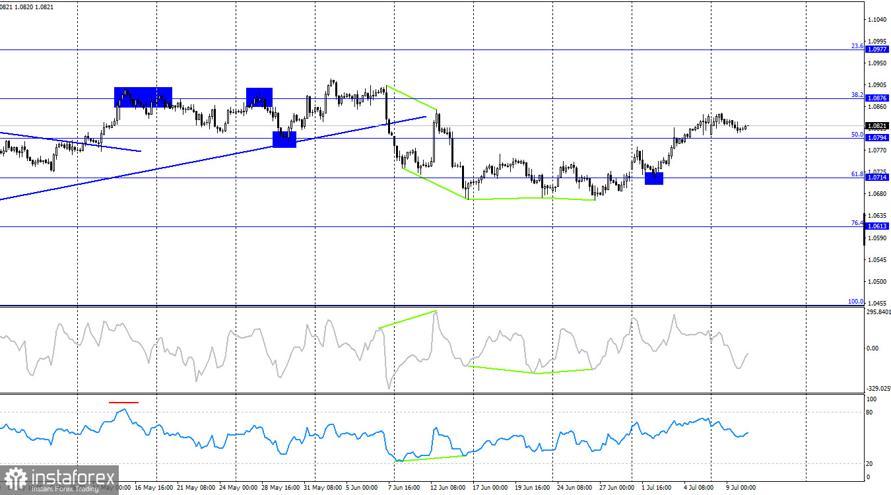The width and height of the screenshot is (891, 495).
Task: Click the 1.0545 price scale value
Action: click(878, 259)
